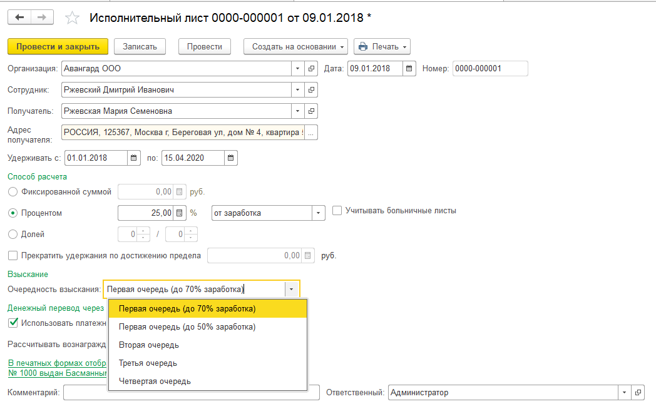
Task: Click the Номер field 0000-000001
Action: point(490,69)
